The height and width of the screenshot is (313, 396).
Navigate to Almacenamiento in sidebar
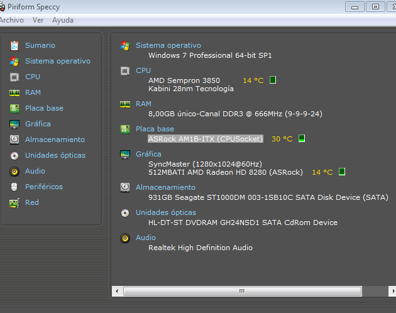55,140
